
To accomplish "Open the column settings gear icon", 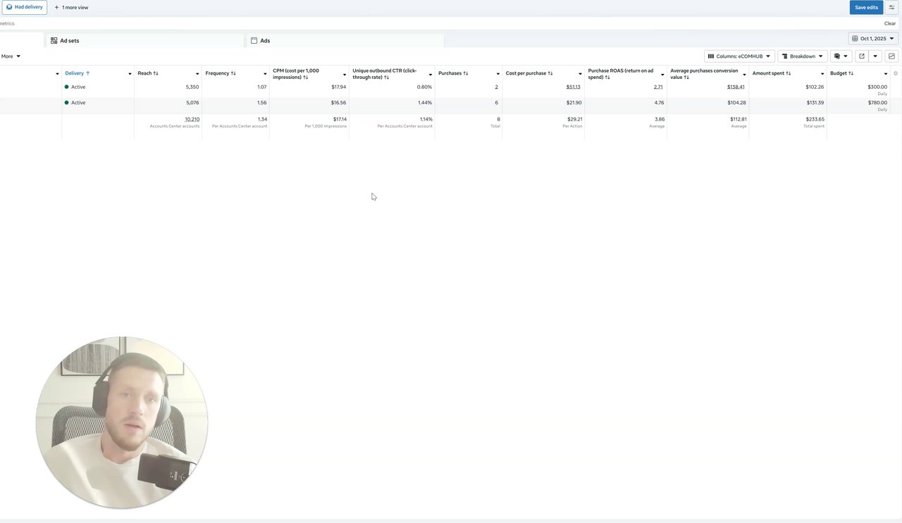I will pos(896,73).
